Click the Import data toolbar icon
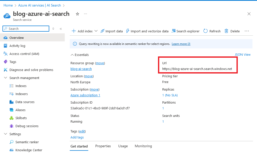Viewport: 257px width, 155px height. coord(102,31)
